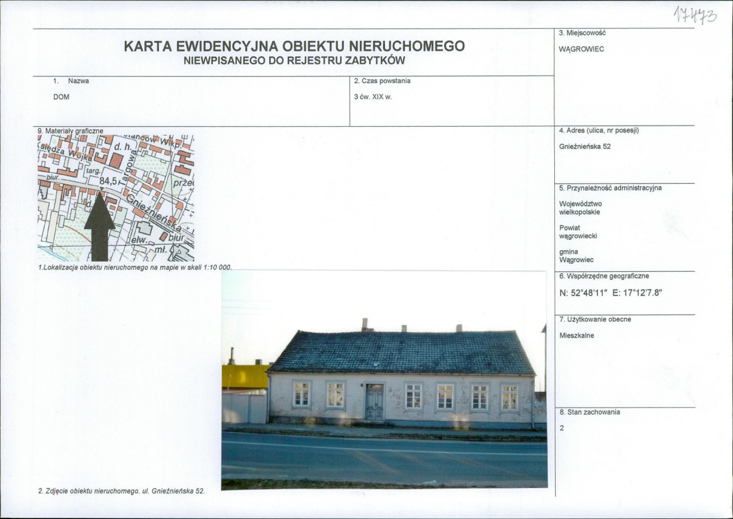Select the label '6. Współrzędne geograficzne'
Viewport: 733px width, 519px height.
pyautogui.click(x=604, y=276)
